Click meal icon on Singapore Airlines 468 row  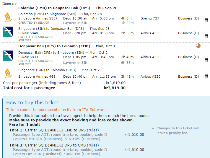(x=206, y=76)
